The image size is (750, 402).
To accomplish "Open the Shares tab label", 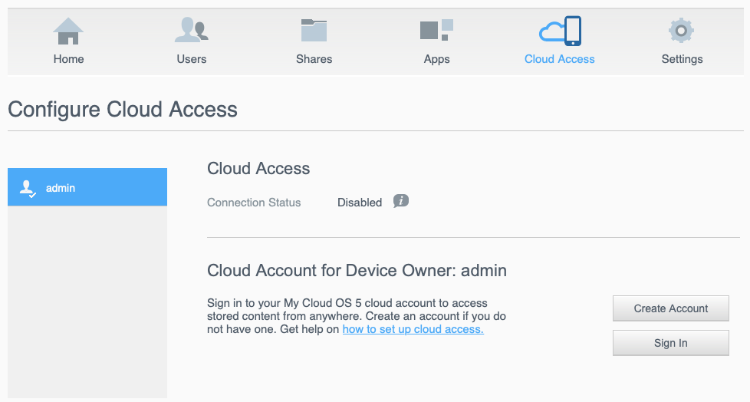I will [x=314, y=59].
